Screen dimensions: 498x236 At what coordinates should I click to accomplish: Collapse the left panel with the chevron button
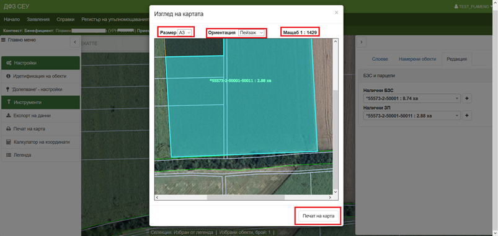coord(75,42)
